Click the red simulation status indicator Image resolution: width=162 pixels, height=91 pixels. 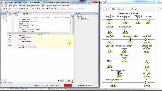68,85
